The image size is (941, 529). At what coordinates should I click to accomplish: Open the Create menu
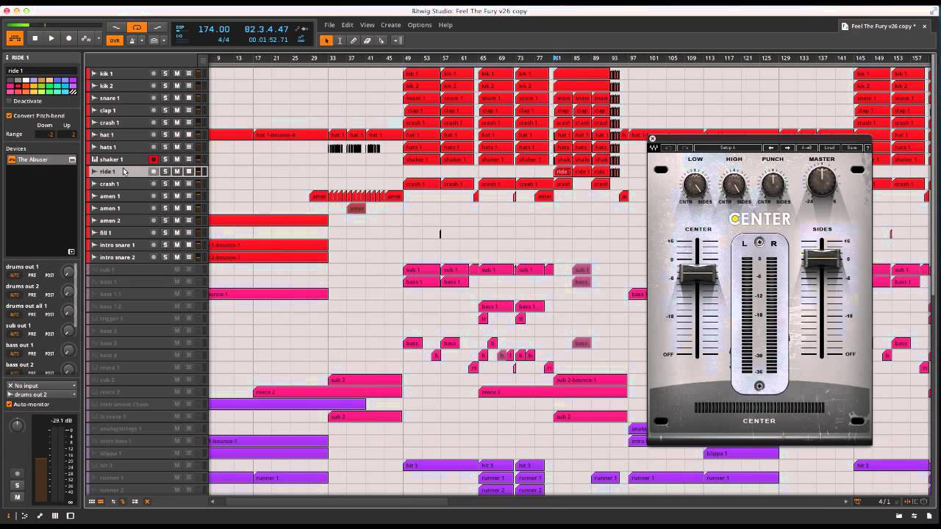[x=390, y=25]
